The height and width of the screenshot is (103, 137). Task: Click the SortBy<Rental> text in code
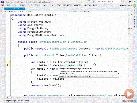click(71, 65)
